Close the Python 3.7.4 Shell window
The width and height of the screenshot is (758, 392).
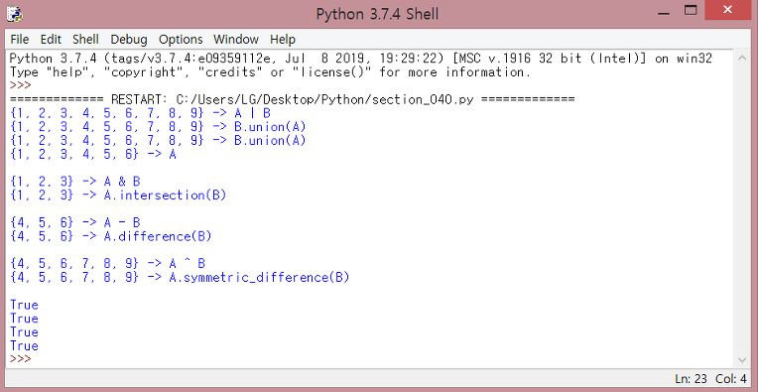click(x=727, y=11)
